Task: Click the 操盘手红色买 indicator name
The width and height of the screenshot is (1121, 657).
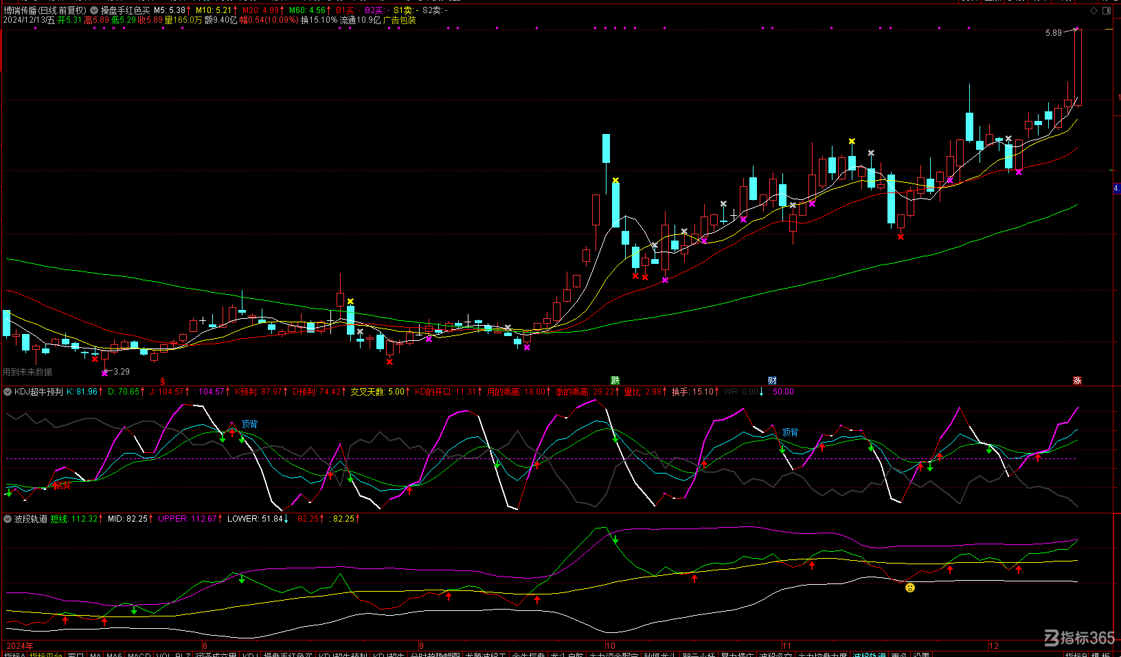Action: (125, 10)
